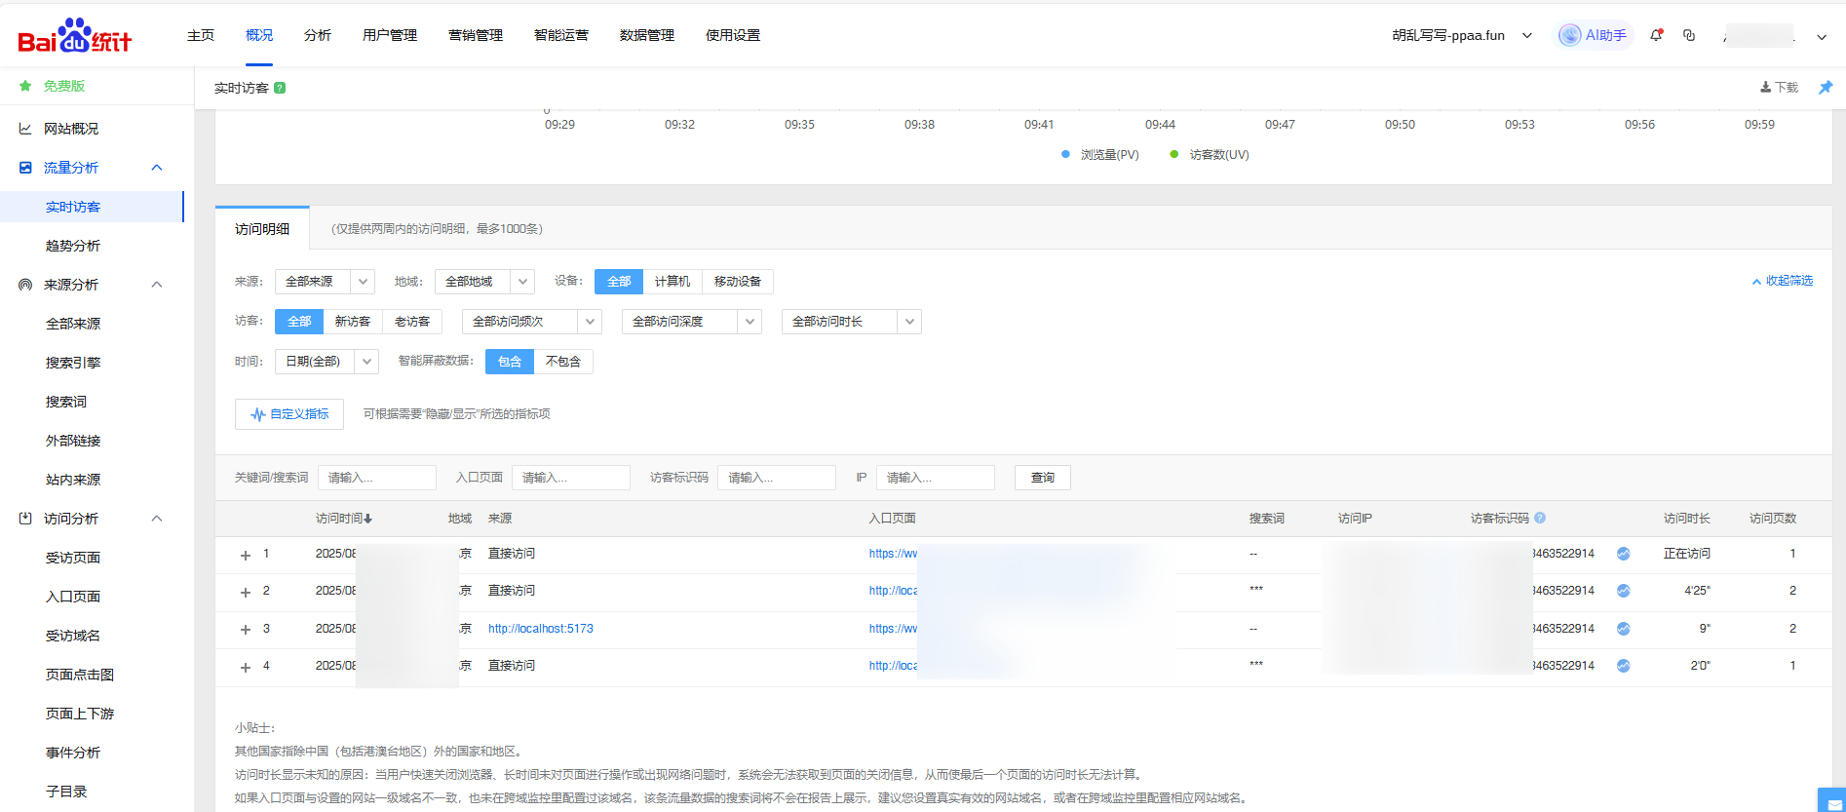The width and height of the screenshot is (1846, 812).
Task: Expand row 1 details with plus icon
Action: point(246,555)
